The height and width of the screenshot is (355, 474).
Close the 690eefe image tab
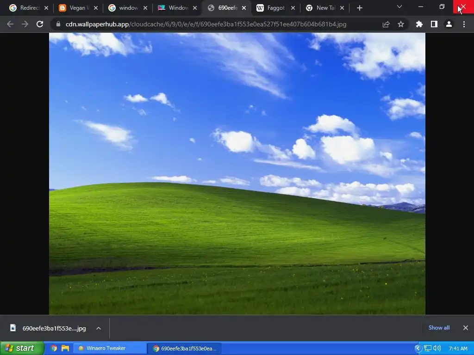pyautogui.click(x=244, y=8)
